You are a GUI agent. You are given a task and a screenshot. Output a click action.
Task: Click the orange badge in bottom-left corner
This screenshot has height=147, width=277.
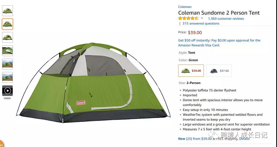(2, 144)
